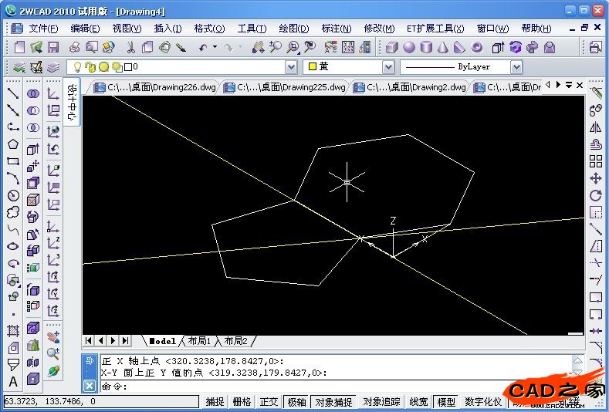Switch to the Drawing2.dwg tab
This screenshot has height=412, width=609.
409,87
